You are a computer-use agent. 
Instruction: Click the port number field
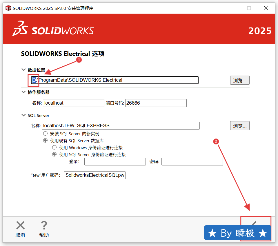156,103
